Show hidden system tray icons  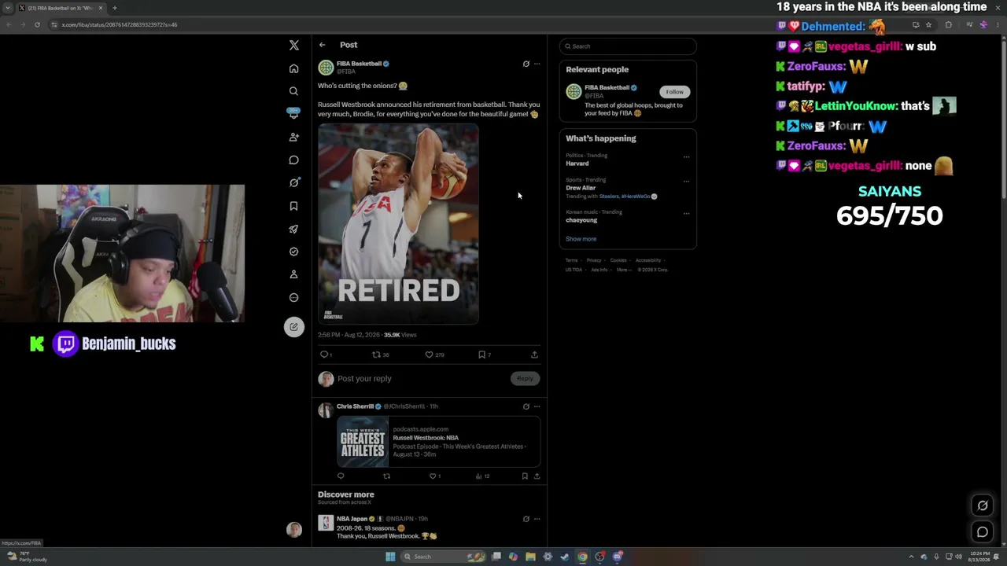(x=912, y=557)
